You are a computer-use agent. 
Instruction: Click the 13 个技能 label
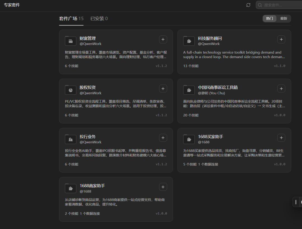point(191,66)
